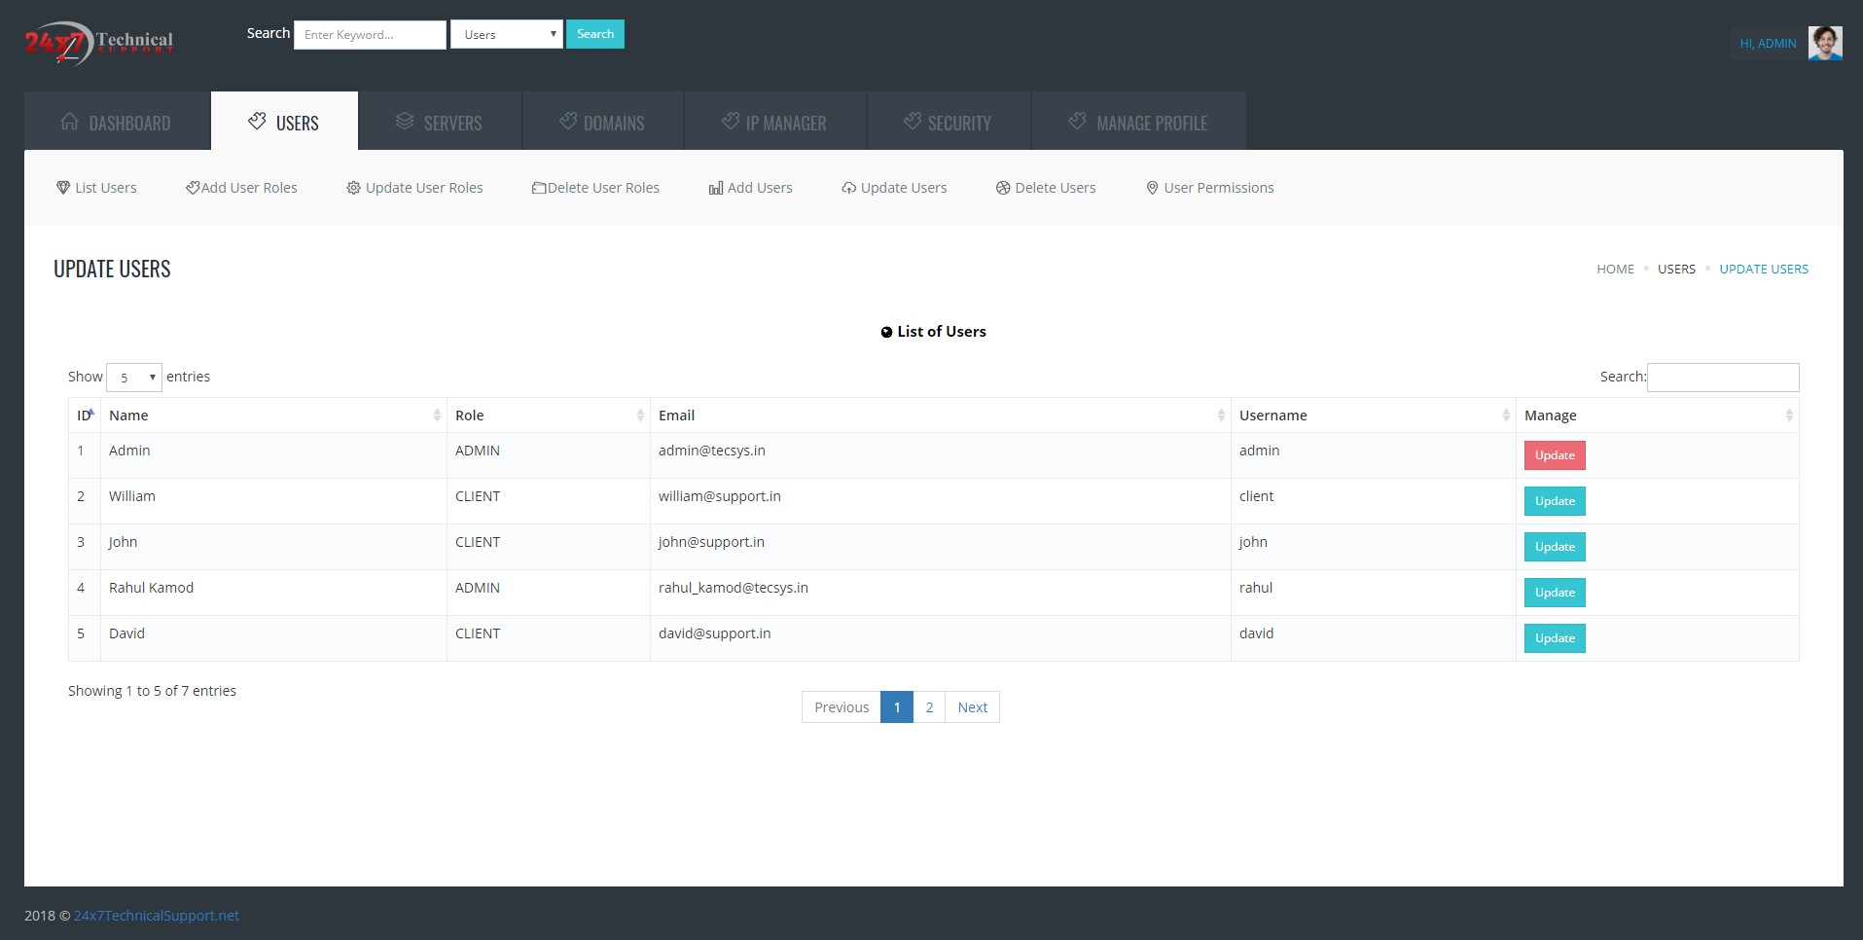Click HOME in the breadcrumb
Screen dimensions: 1863x940
(x=1615, y=270)
